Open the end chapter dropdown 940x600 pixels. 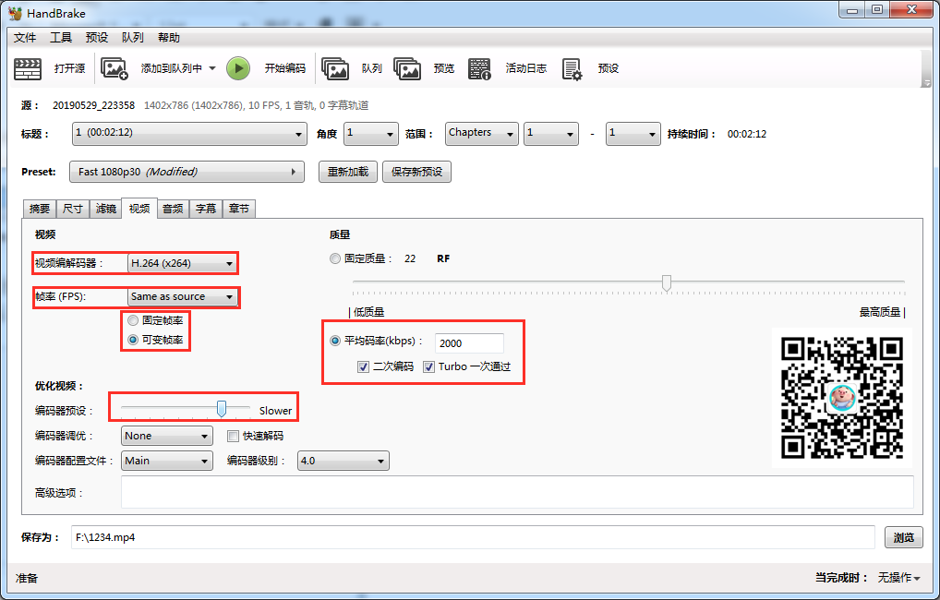click(633, 134)
